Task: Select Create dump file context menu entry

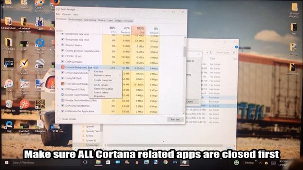Action: (103, 80)
